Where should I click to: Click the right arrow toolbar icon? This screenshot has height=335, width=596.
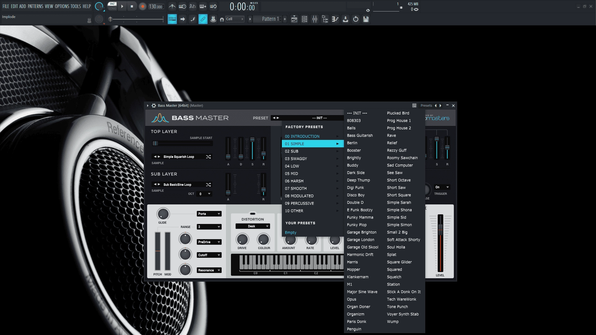click(183, 19)
